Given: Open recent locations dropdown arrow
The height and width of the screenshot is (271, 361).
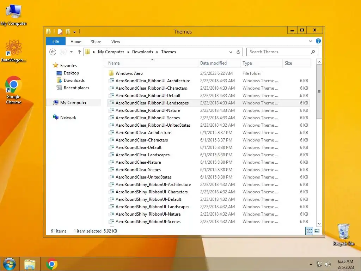Looking at the screenshot, I should [x=71, y=52].
